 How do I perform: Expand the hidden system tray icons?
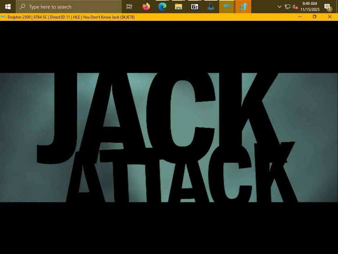tap(279, 7)
